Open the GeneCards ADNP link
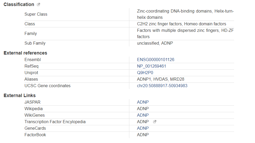This screenshot has height=143, width=255. [143, 128]
